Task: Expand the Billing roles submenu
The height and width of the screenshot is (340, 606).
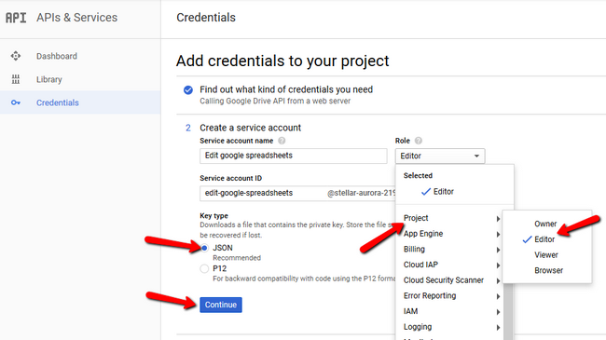Action: 452,250
